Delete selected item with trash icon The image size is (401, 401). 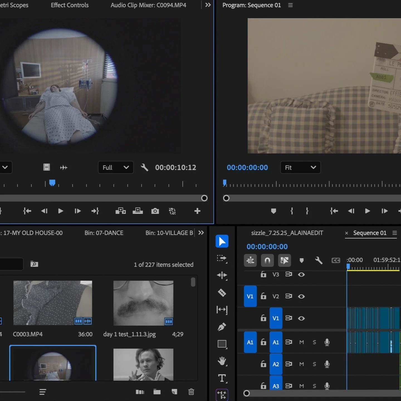click(x=191, y=392)
